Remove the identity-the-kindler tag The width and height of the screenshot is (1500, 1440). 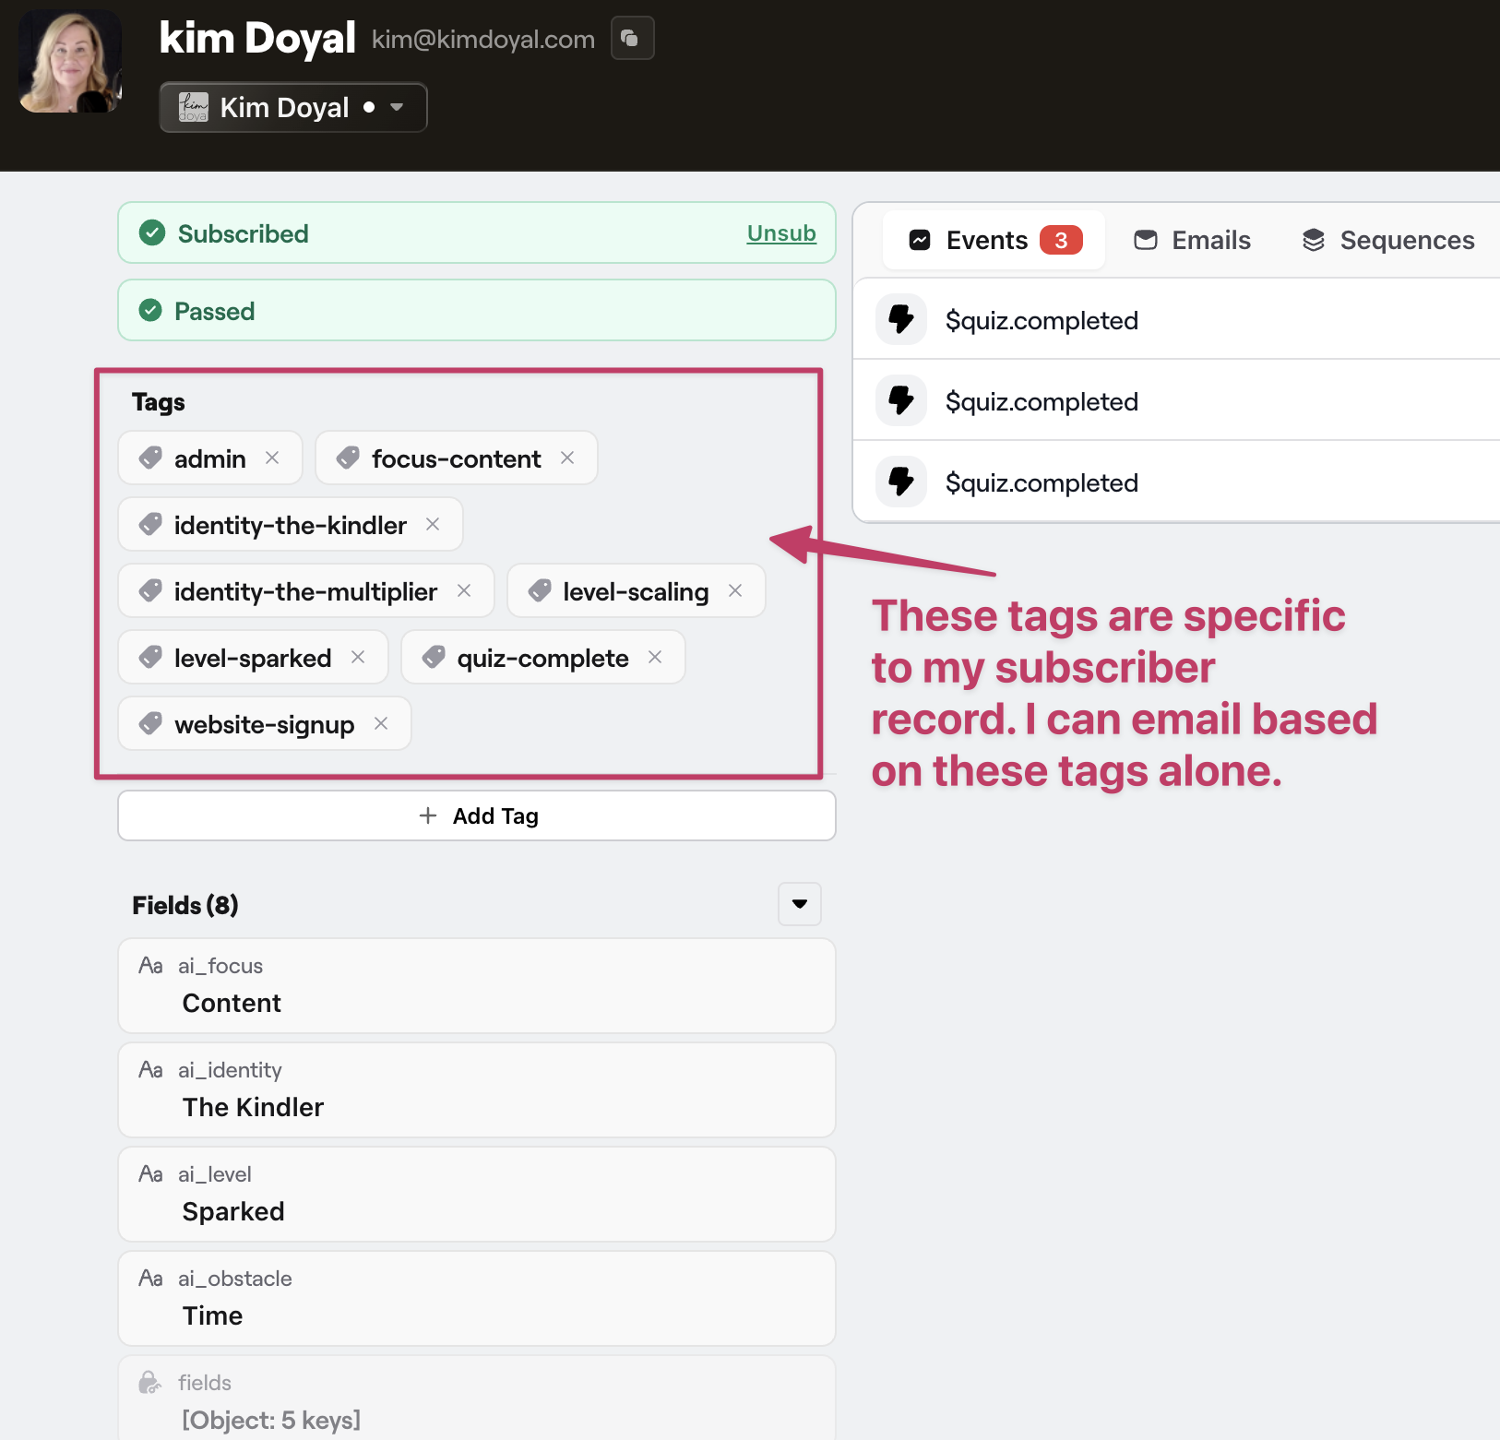(x=432, y=524)
